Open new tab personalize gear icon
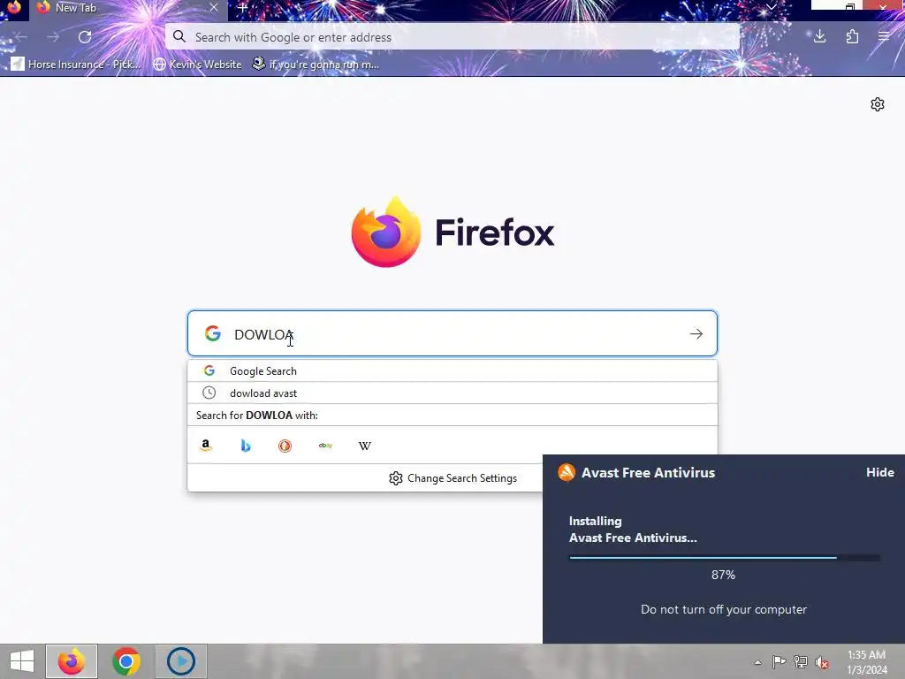Image resolution: width=905 pixels, height=679 pixels. pos(878,104)
